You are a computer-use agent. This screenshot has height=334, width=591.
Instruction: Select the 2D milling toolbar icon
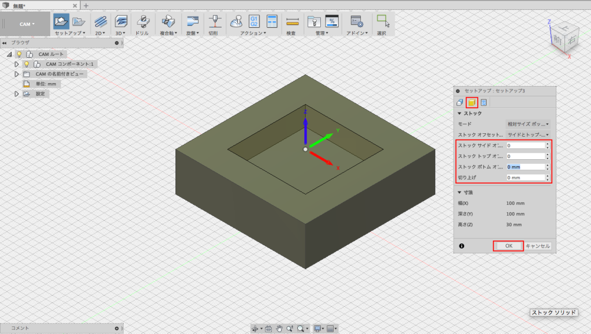(100, 22)
